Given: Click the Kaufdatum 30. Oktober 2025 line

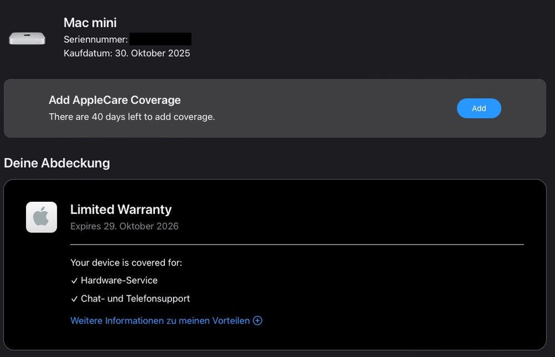Looking at the screenshot, I should tap(127, 53).
